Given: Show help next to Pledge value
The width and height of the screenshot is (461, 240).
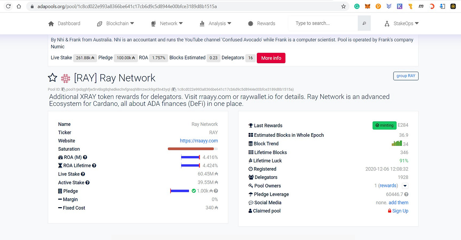Looking at the screenshot, I should 216,191.
